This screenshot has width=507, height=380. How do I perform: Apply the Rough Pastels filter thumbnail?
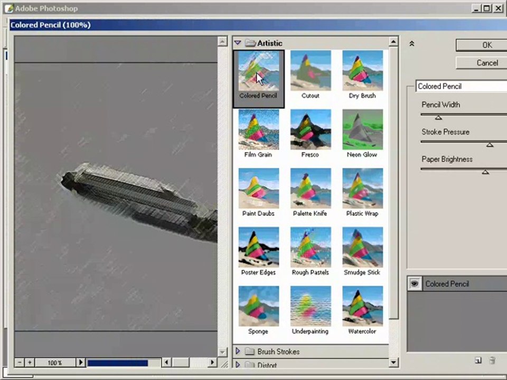[311, 247]
